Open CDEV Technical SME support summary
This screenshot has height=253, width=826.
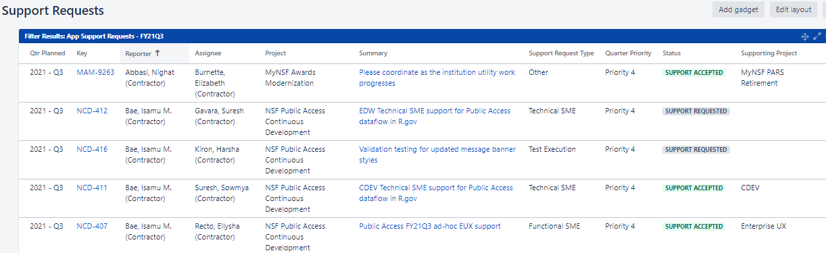(x=436, y=193)
